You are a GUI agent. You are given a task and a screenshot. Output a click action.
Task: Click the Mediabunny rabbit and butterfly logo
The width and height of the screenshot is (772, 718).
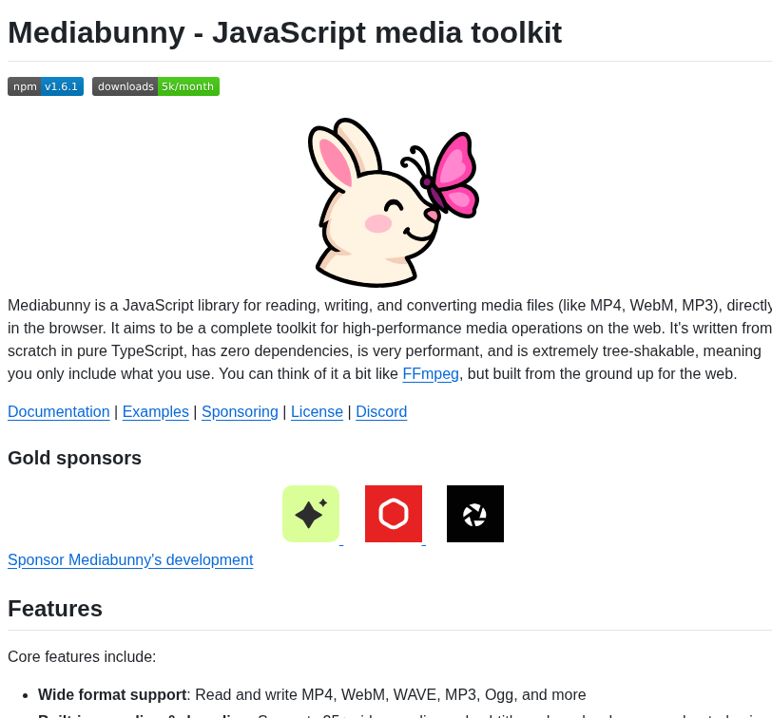coord(394,202)
